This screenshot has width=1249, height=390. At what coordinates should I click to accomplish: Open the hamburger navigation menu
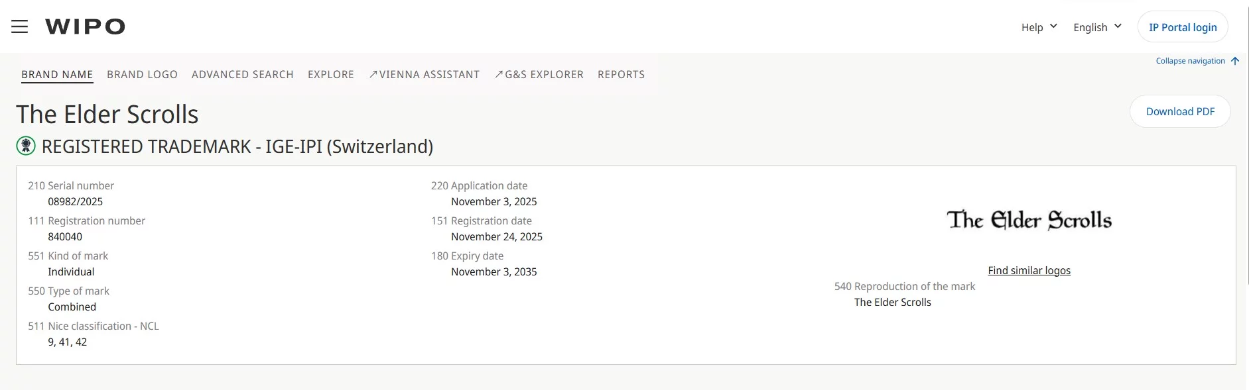coord(20,26)
